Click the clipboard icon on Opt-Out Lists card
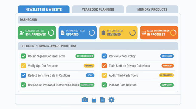 [x=103, y=33]
